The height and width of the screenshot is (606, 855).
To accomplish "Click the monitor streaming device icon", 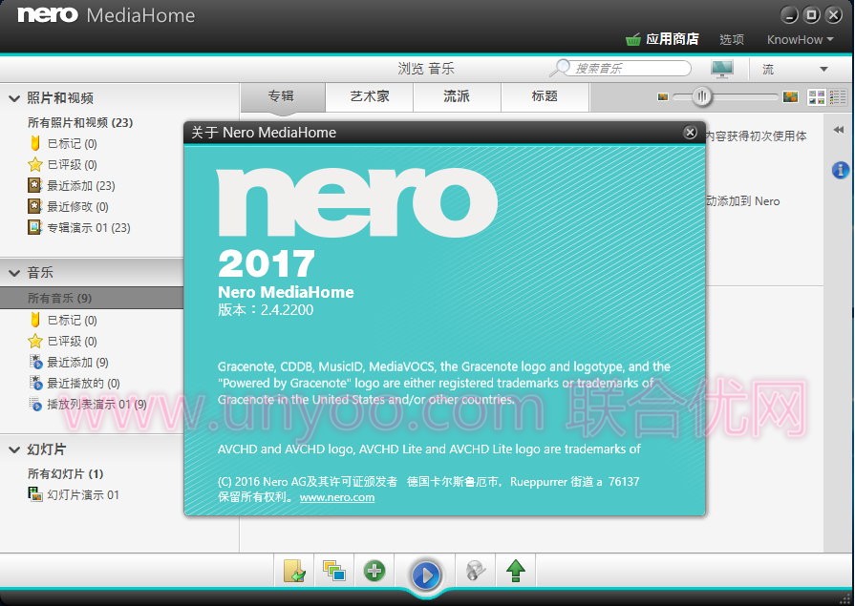I will 722,69.
